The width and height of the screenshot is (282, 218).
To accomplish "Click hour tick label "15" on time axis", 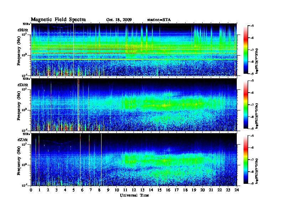I will 160,190.
